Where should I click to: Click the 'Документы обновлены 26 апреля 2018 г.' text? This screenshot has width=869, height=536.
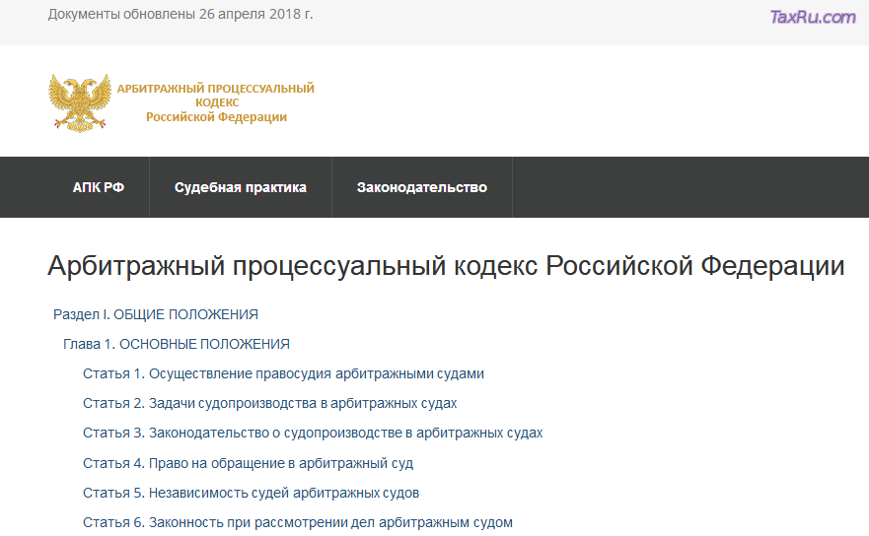coord(181,15)
